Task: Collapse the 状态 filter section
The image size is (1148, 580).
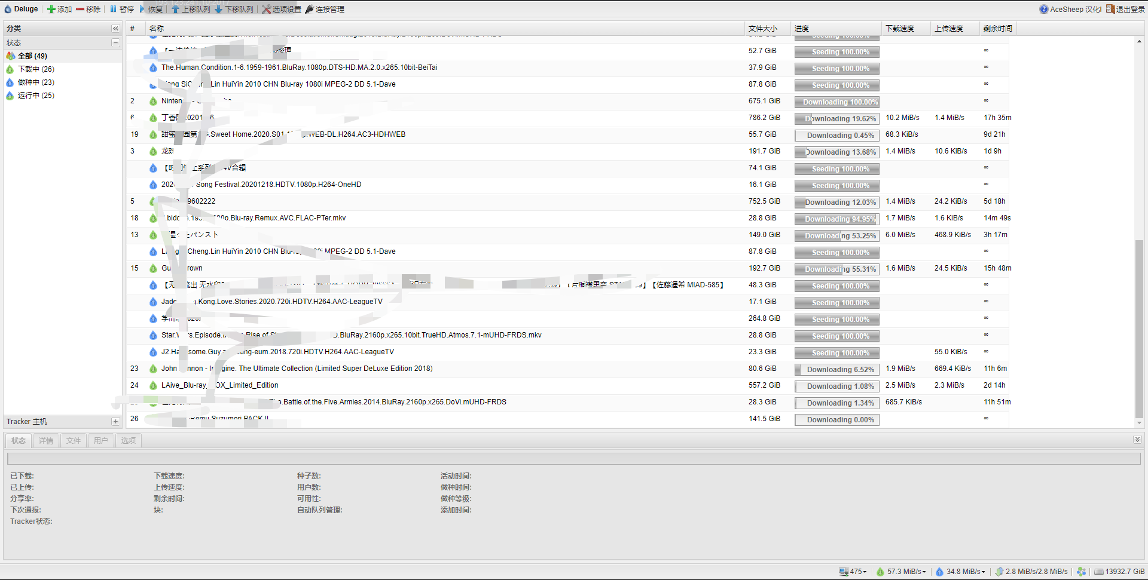Action: click(x=115, y=42)
